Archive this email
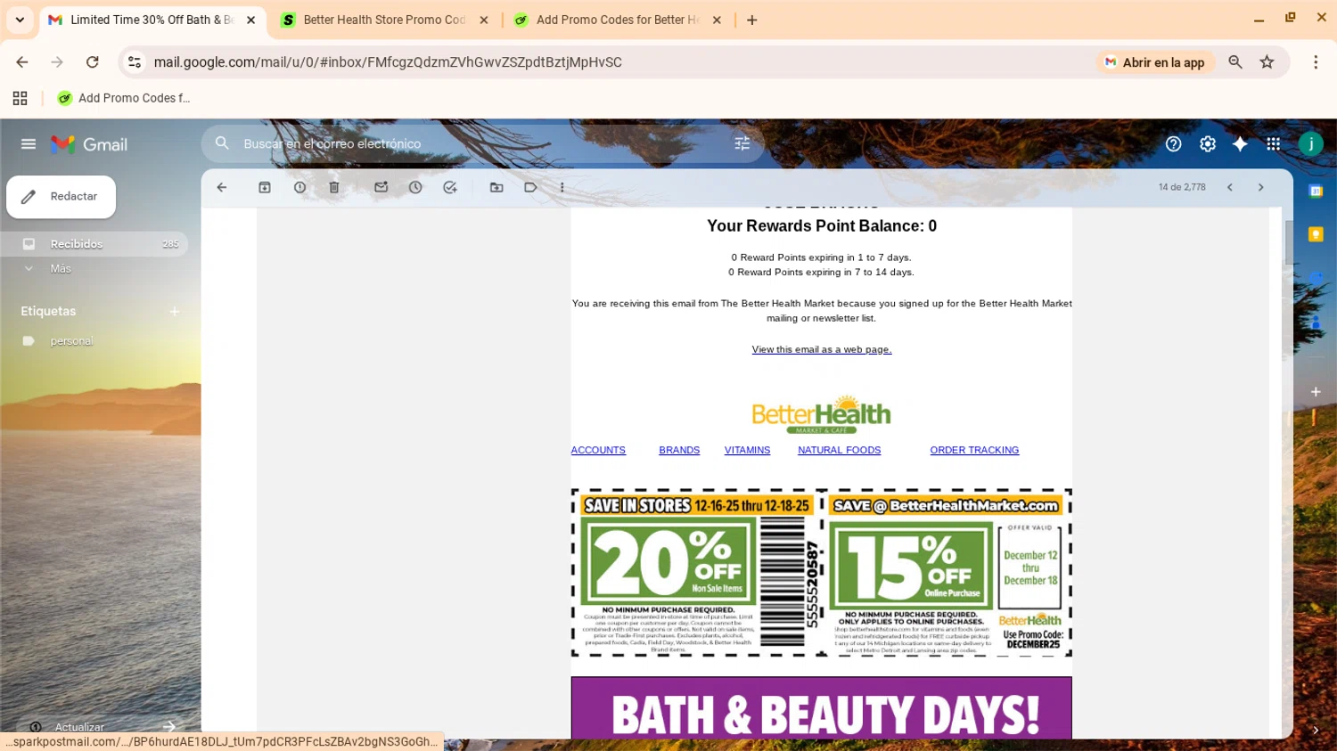The width and height of the screenshot is (1337, 751). tap(265, 187)
